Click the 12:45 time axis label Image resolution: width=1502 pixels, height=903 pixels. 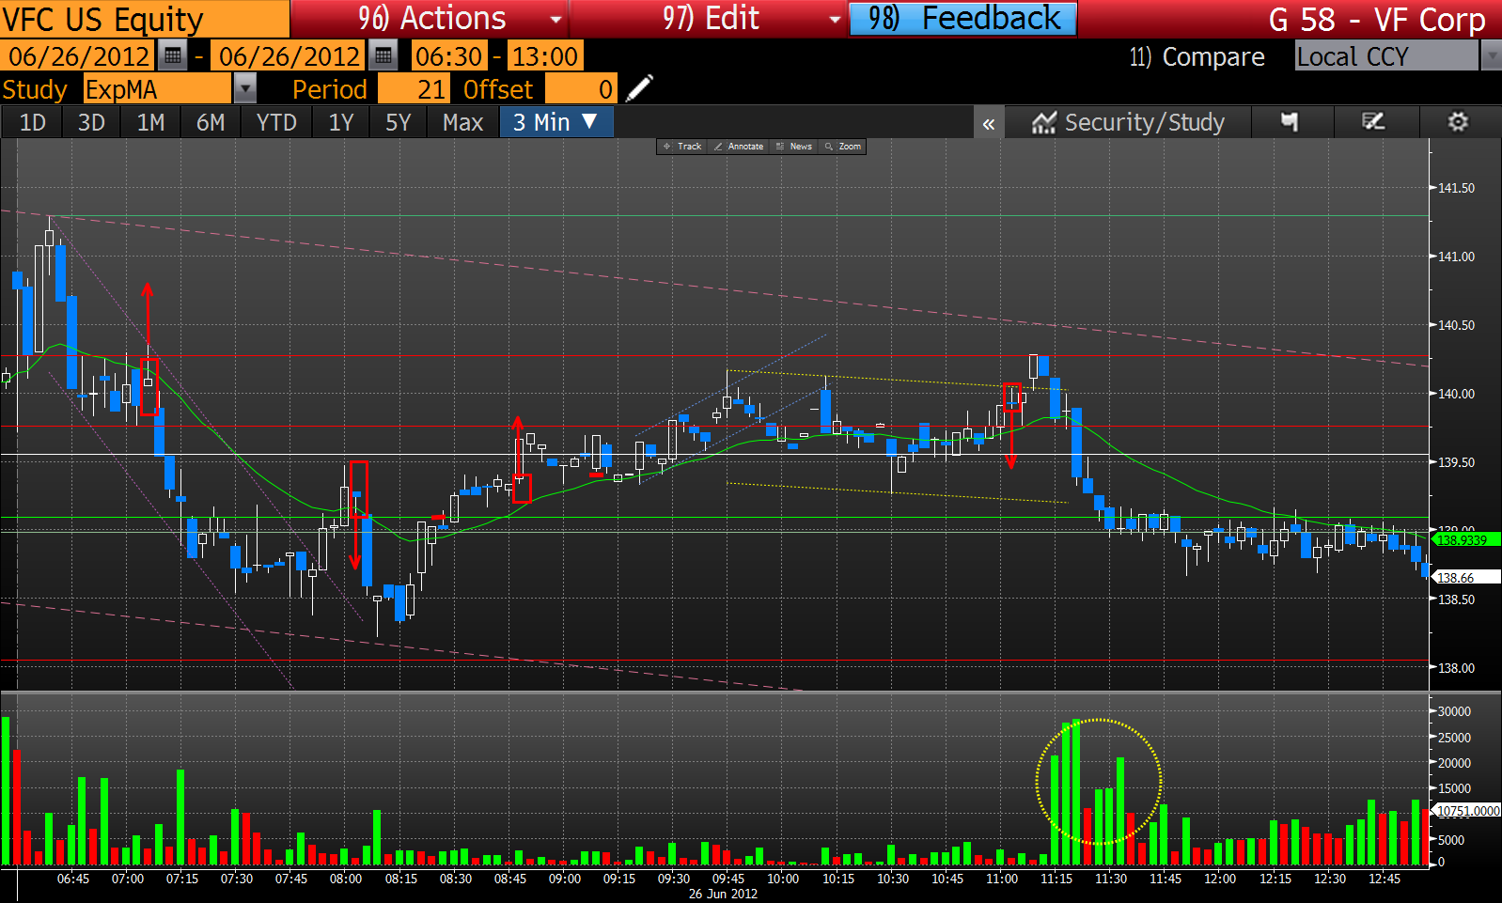[1384, 879]
